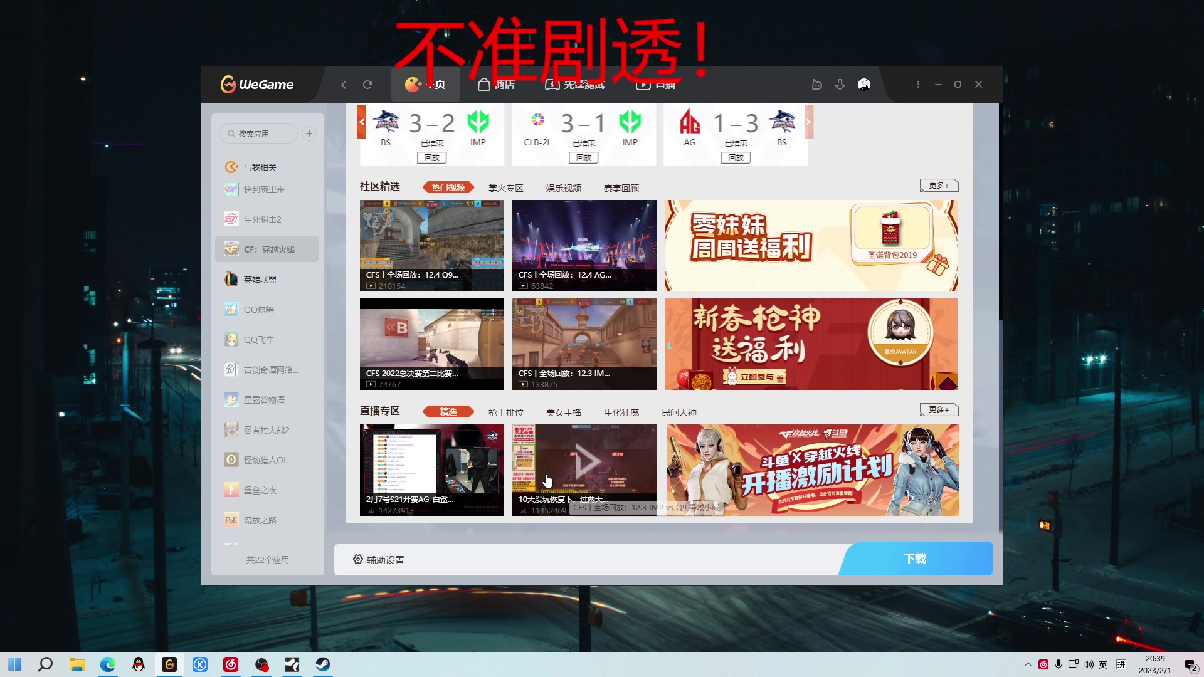Click the user avatar in title bar
Screen dimensions: 1204x677
click(863, 84)
